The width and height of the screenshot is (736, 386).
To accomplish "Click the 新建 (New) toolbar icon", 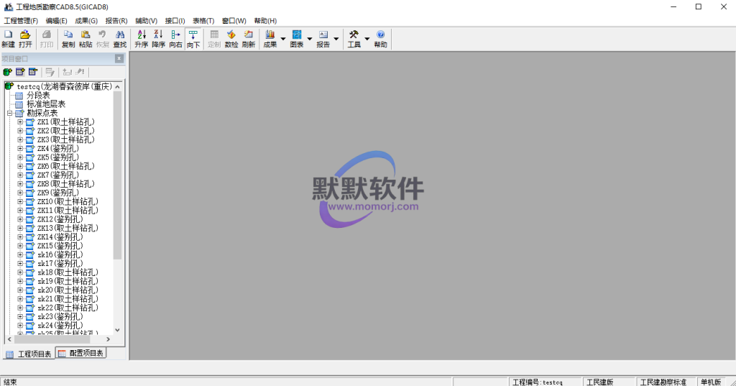I will click(x=8, y=39).
